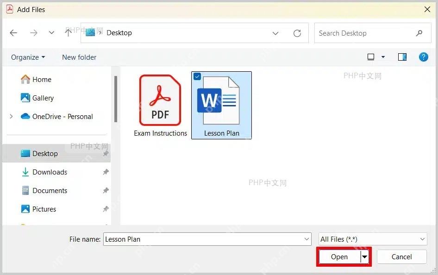Click the Acrobat icon in title bar
The width and height of the screenshot is (438, 275).
coord(10,10)
